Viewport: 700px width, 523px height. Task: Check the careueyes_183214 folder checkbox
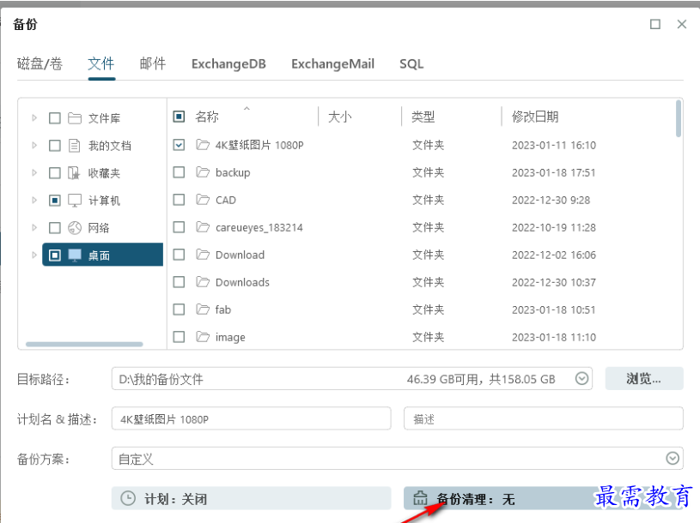point(179,227)
